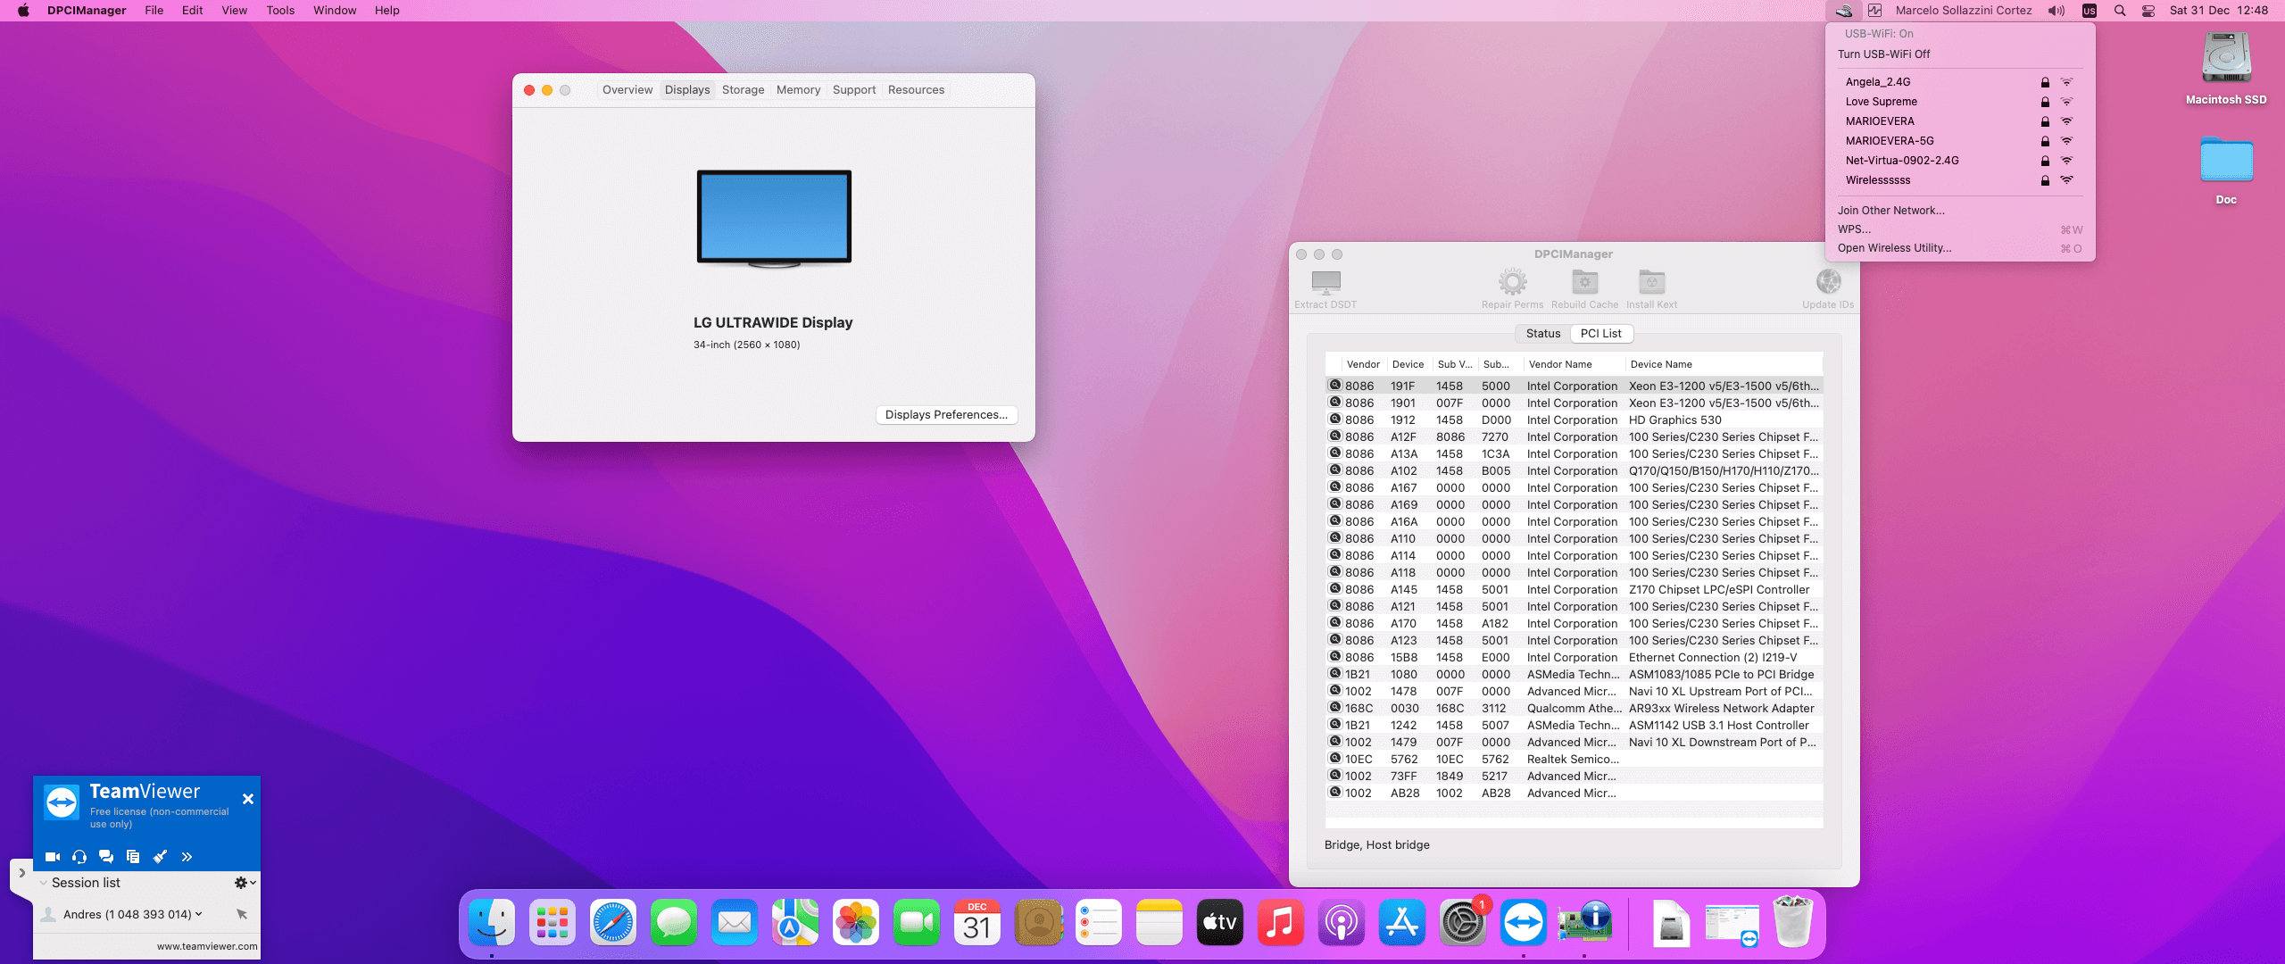This screenshot has width=2285, height=964.
Task: Click the TeamViewer headset audio icon
Action: 79,857
